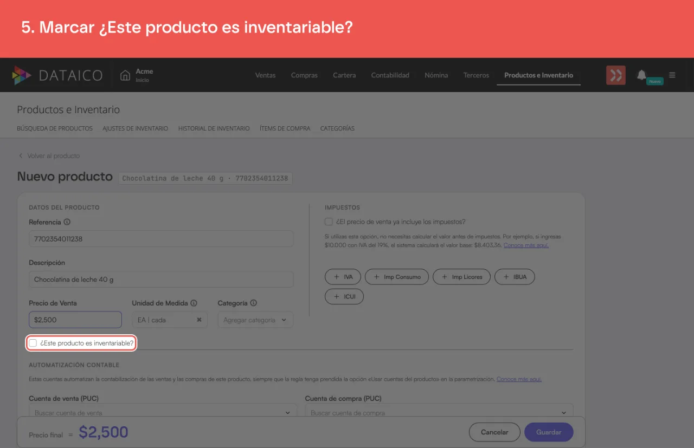694x448 pixels.
Task: Add the IBUA tax
Action: (x=515, y=277)
